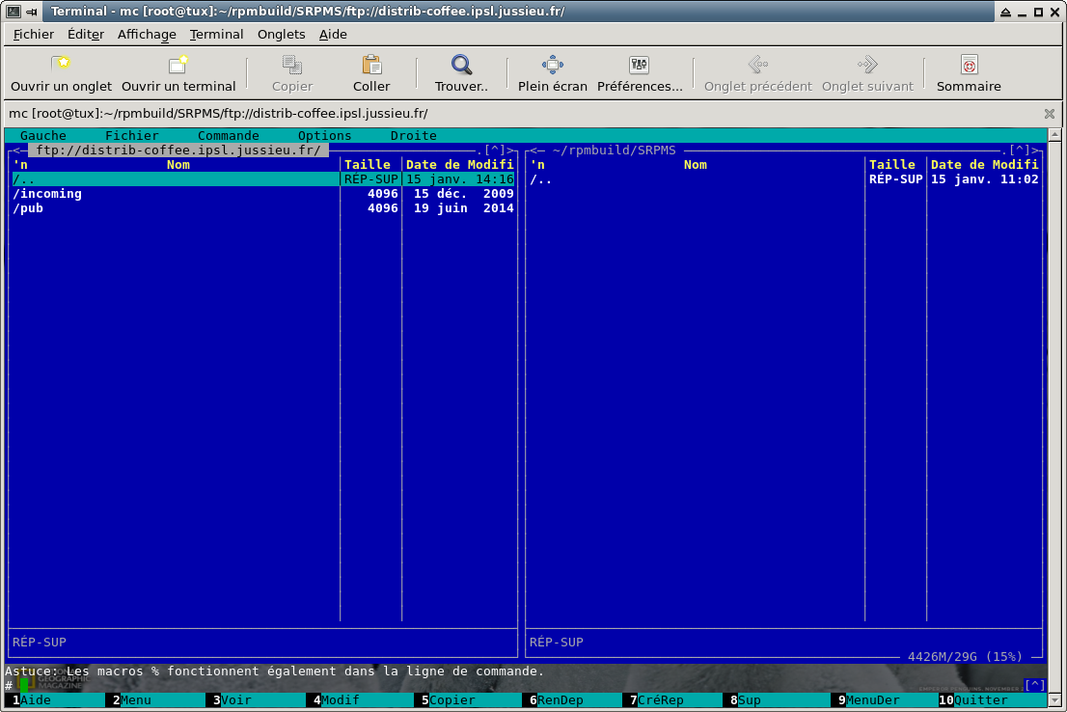Open mc Commande menu
Viewport: 1067px width, 712px height.
pos(228,135)
